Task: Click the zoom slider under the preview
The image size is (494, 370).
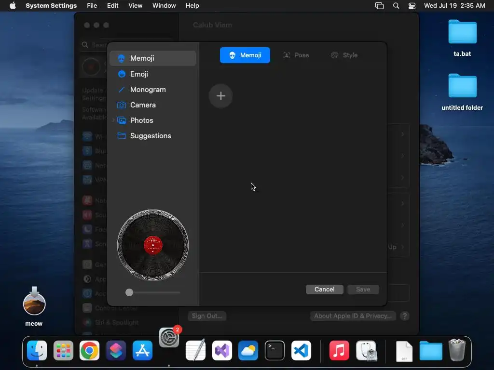Action: pyautogui.click(x=153, y=292)
